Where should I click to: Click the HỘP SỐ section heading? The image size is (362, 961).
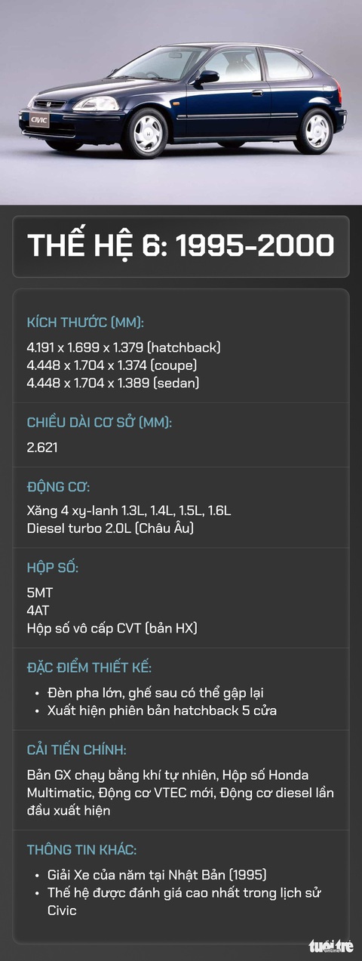coord(52,567)
